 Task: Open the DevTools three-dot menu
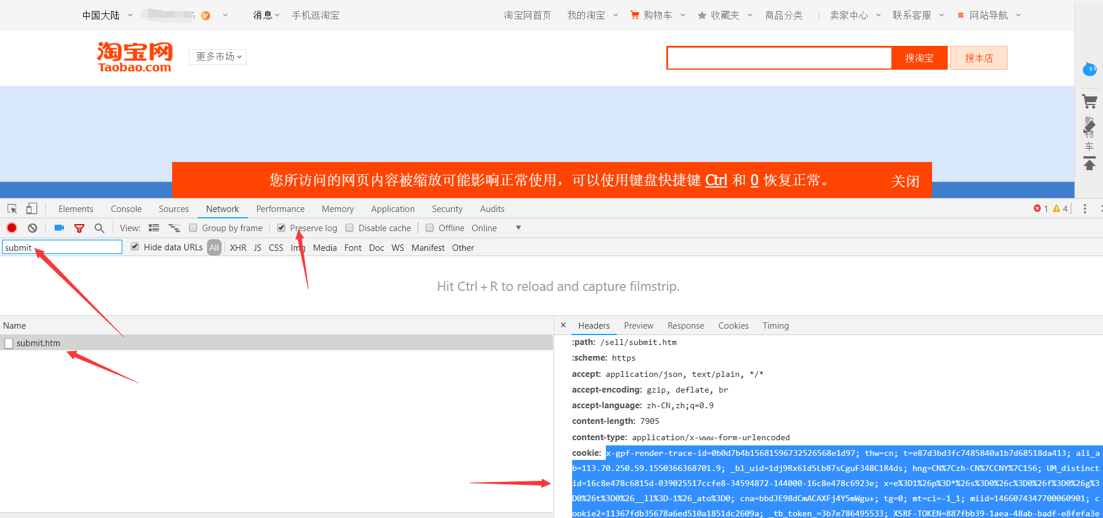[1084, 209]
